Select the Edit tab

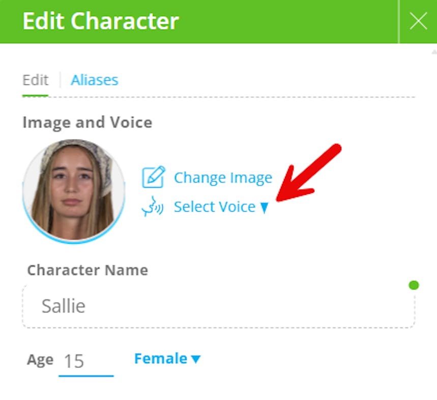point(35,80)
